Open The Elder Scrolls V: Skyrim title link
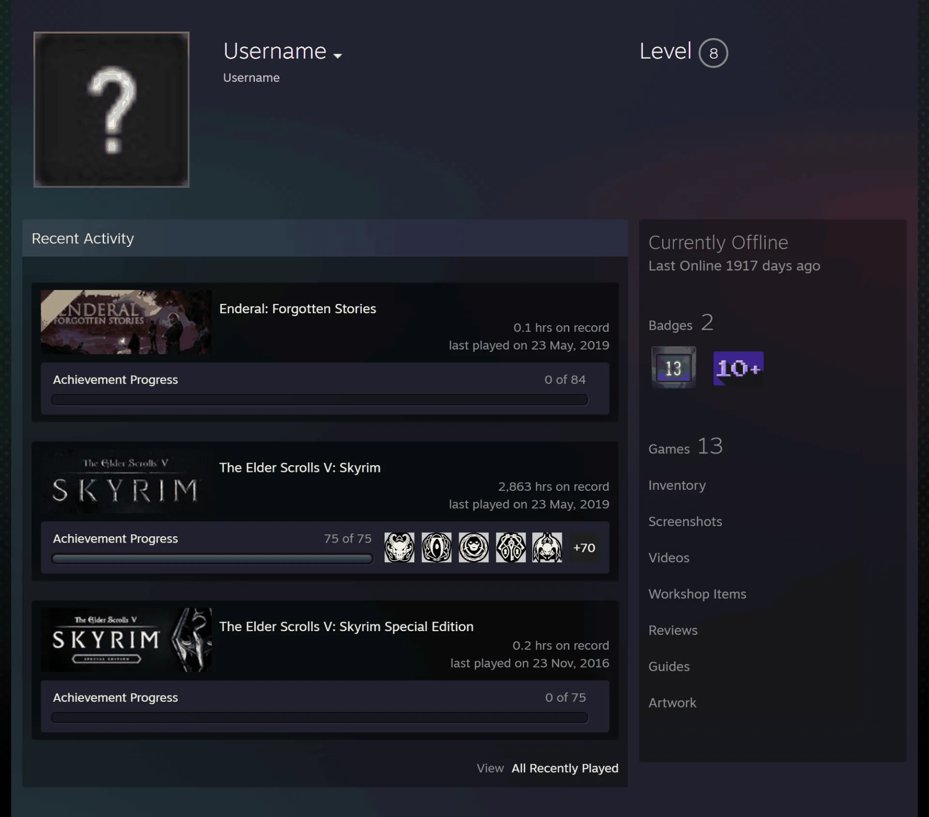 [x=300, y=468]
